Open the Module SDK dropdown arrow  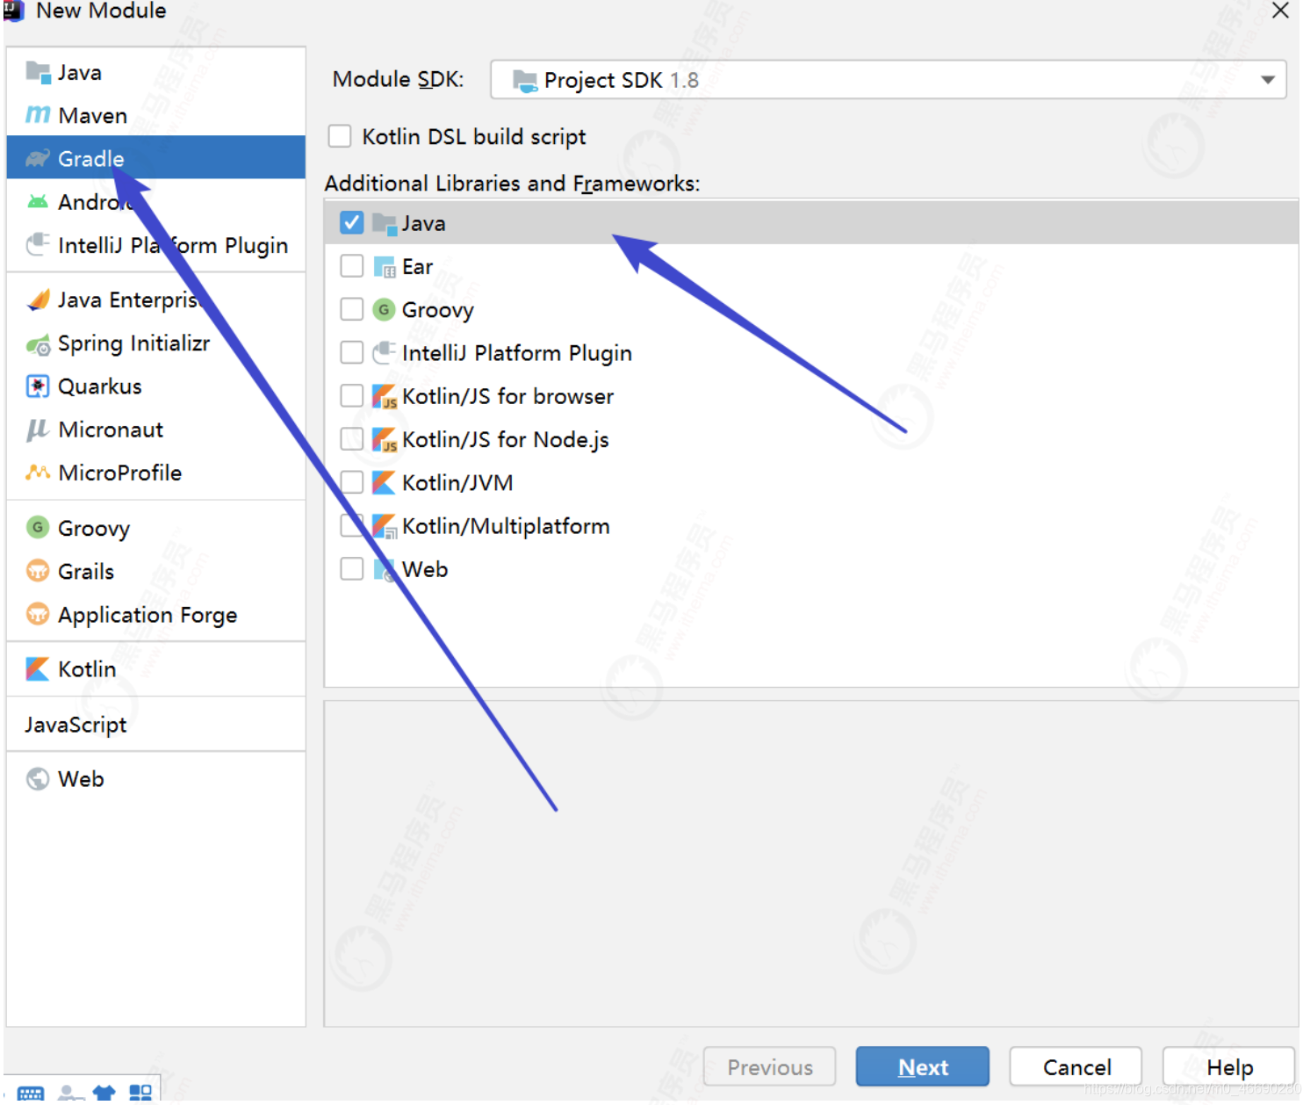point(1268,80)
